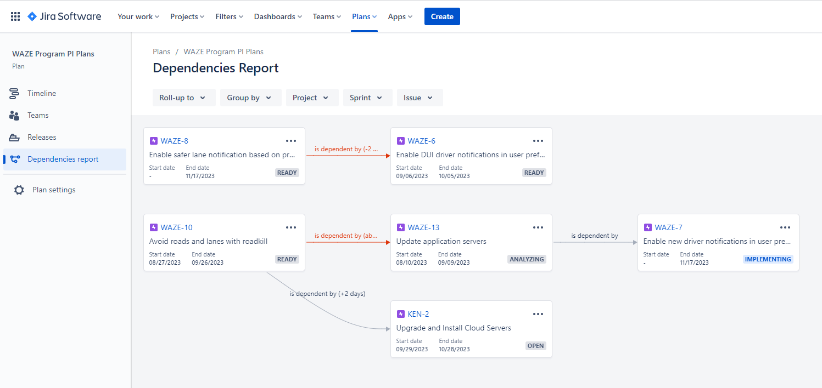Click the Timeline sidebar icon
Screen dimensions: 822x388
point(15,94)
